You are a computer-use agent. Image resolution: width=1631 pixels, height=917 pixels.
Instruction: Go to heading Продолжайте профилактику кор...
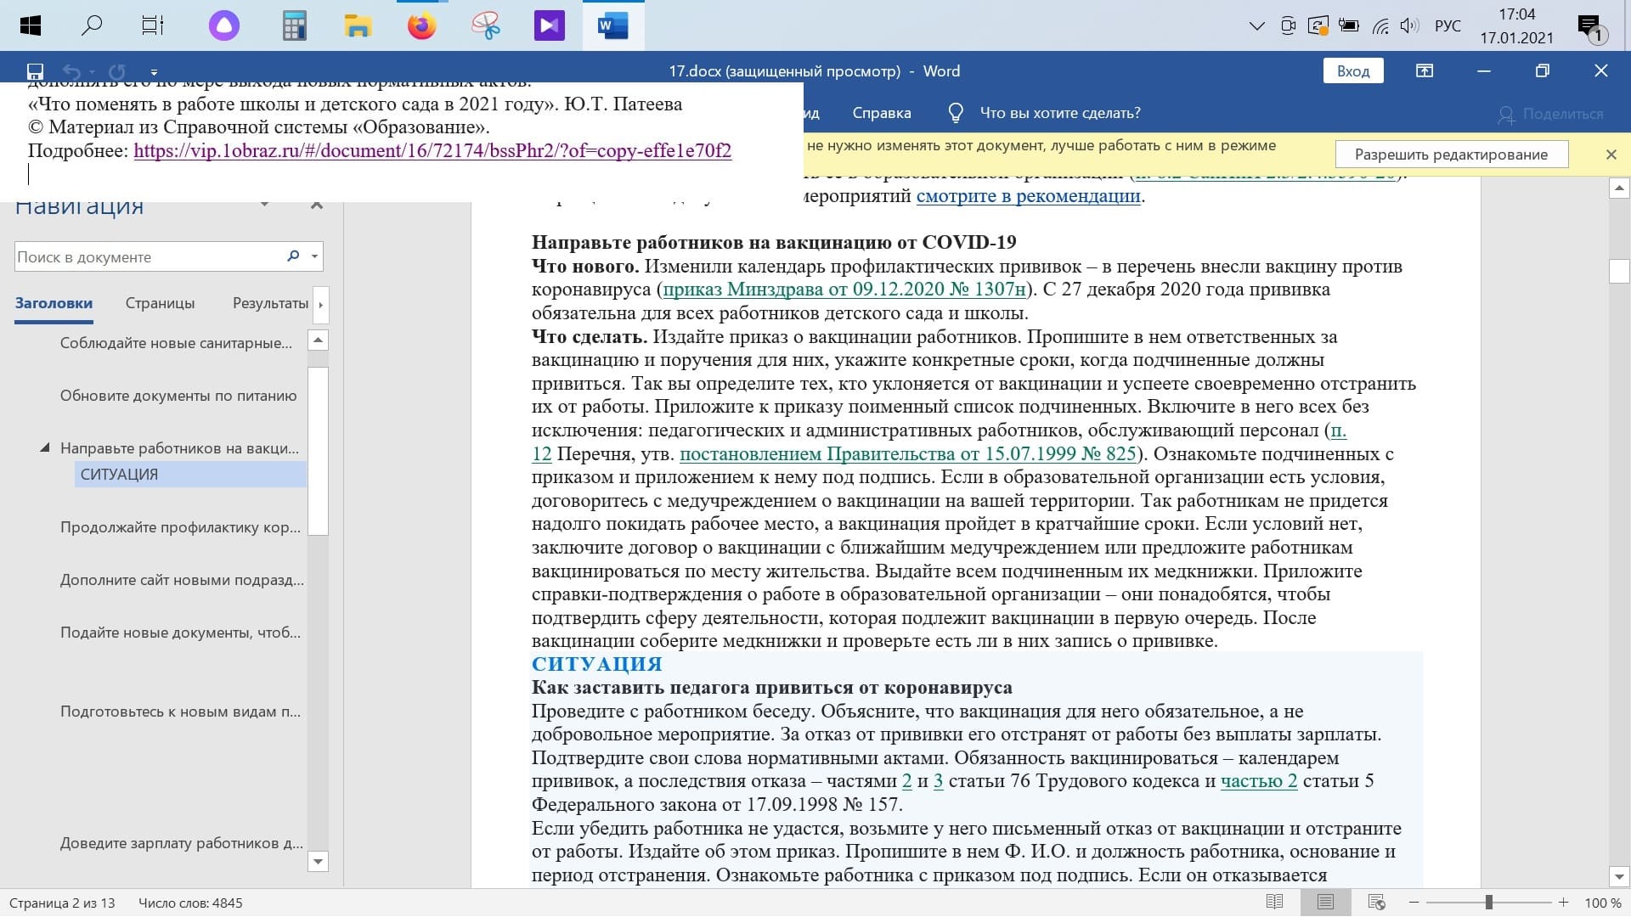pos(180,527)
